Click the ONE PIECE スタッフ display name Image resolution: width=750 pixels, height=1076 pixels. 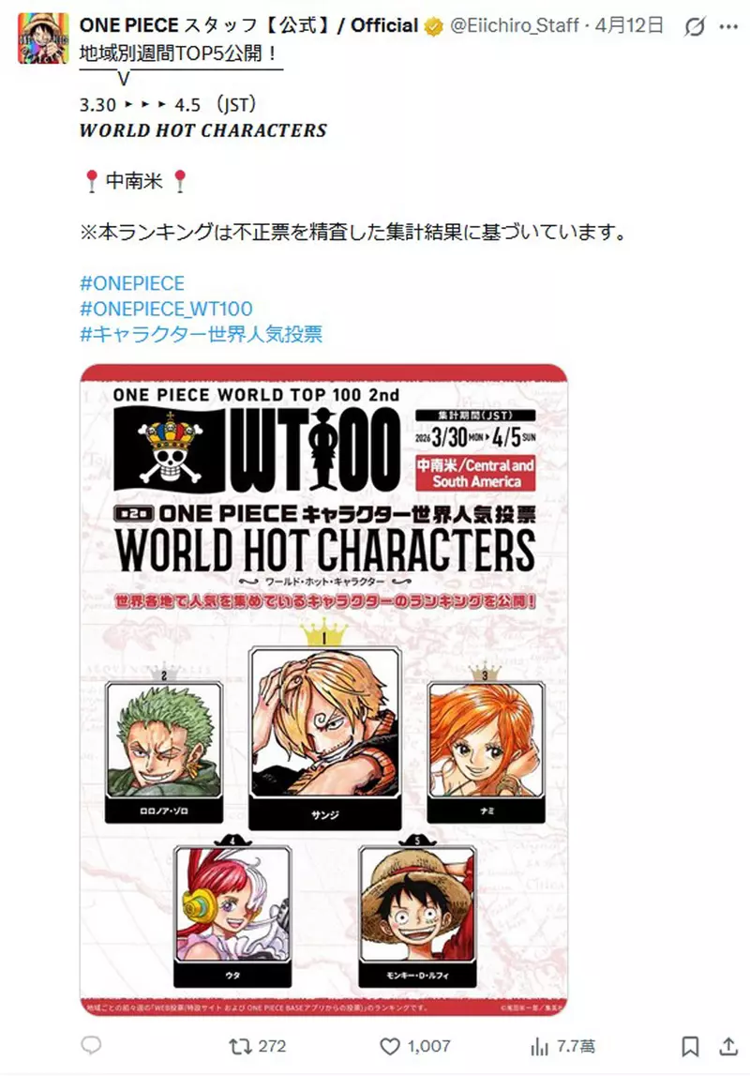248,26
